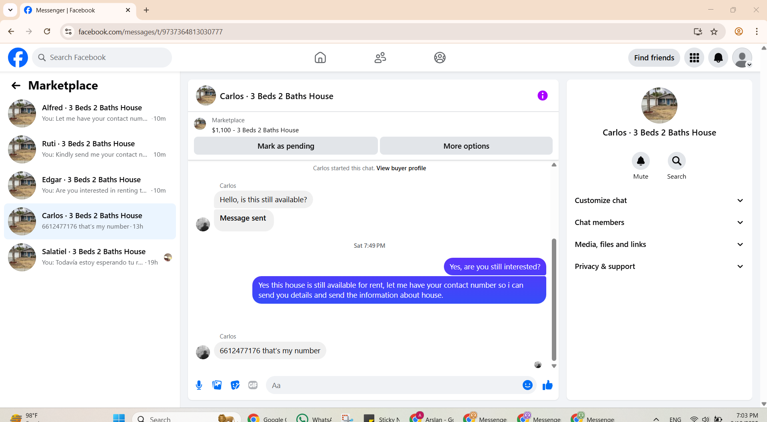767x422 pixels.
Task: Send a thumbs up like
Action: pyautogui.click(x=547, y=385)
